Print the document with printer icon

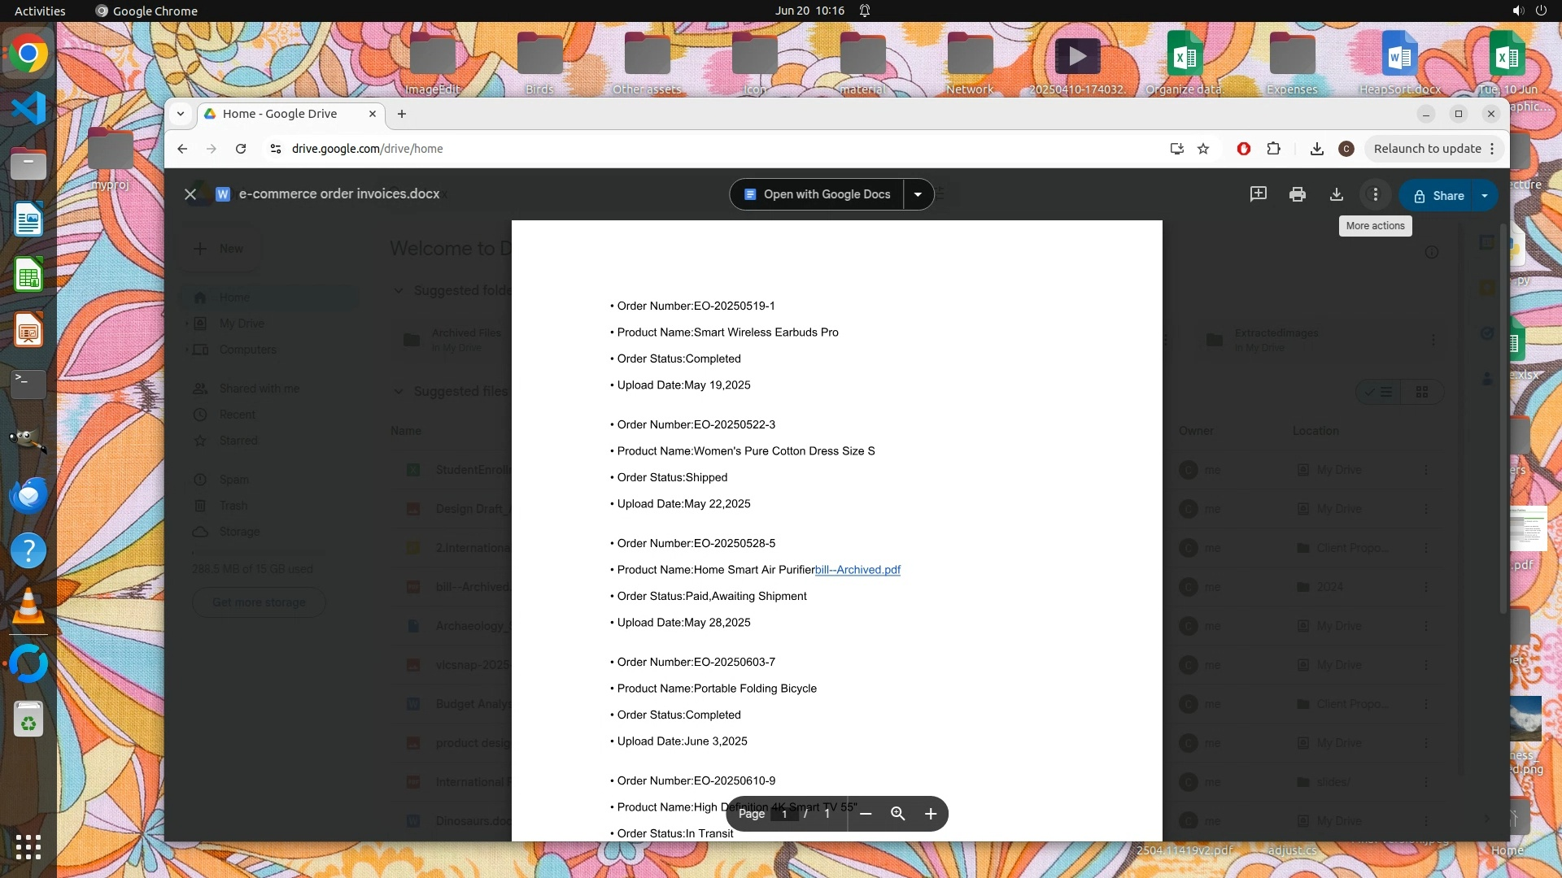(x=1298, y=194)
